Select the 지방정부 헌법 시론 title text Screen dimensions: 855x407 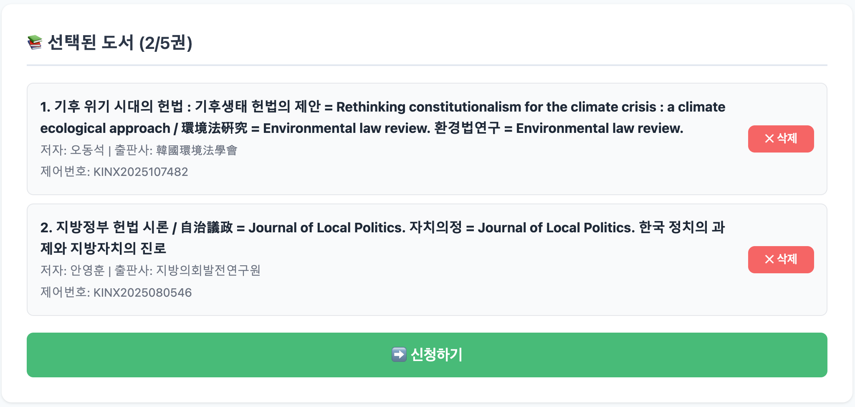112,228
